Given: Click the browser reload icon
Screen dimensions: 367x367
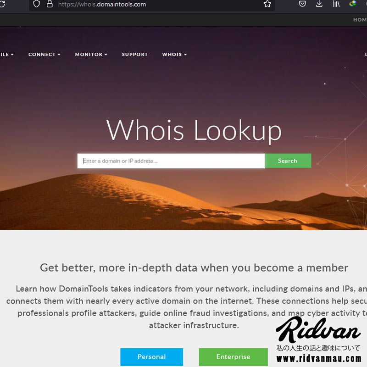Looking at the screenshot, I should click(2, 4).
